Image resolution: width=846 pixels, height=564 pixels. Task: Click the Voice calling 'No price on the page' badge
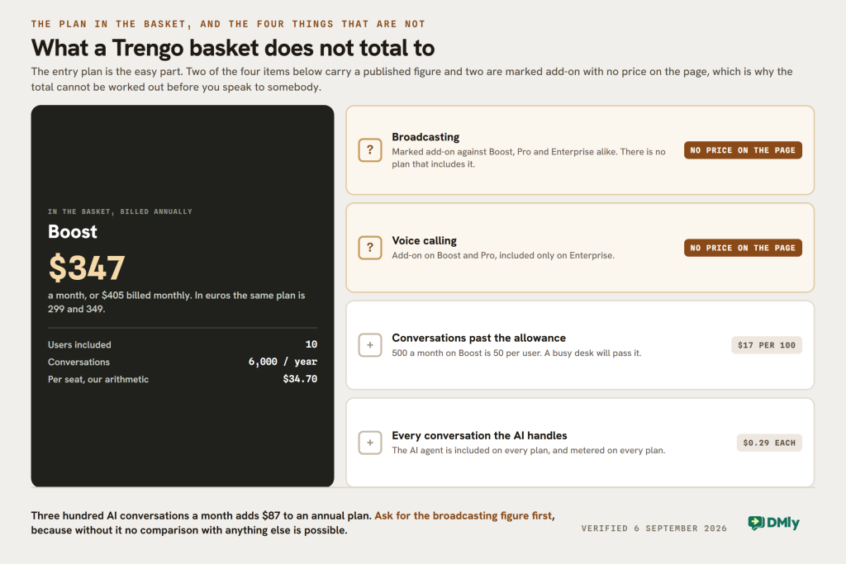743,248
